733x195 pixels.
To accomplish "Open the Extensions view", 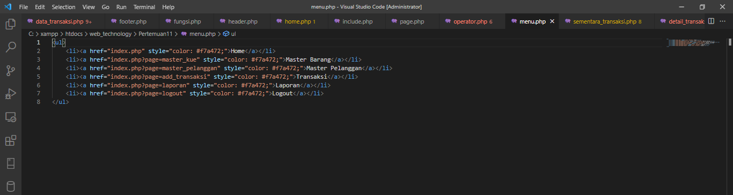I will coord(10,141).
